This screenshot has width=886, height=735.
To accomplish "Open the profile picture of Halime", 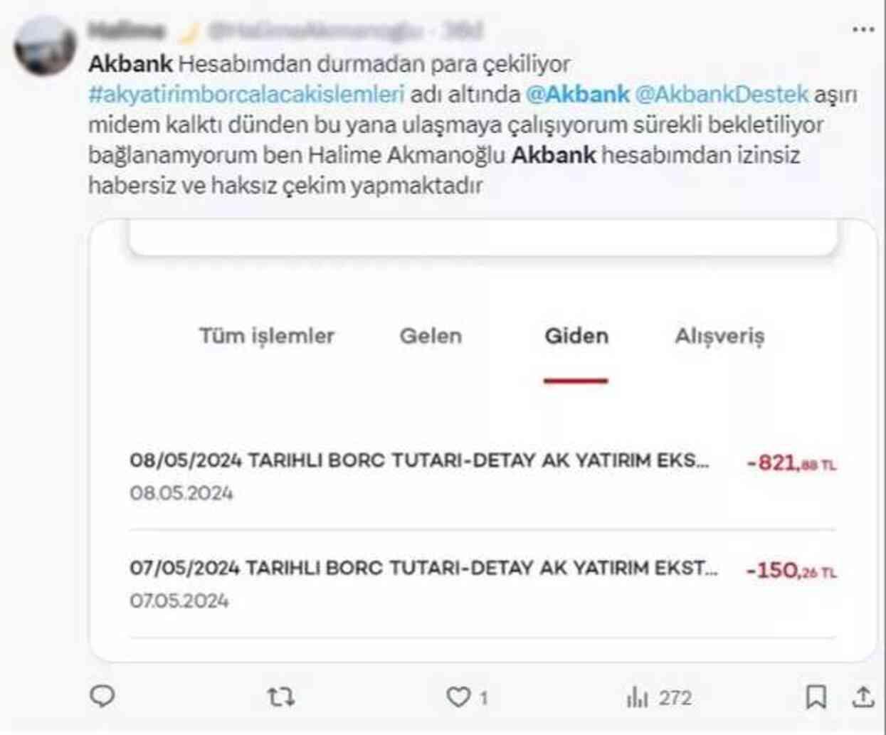I will pos(46,45).
